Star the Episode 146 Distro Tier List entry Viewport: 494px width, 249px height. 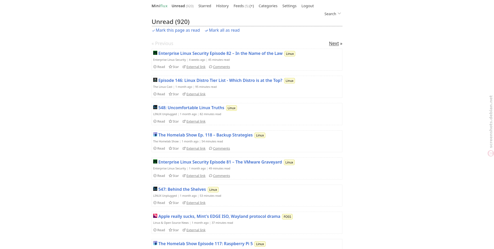(174, 94)
